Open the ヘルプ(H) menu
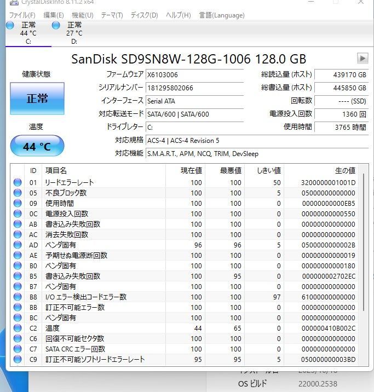This screenshot has width=374, height=392. pyautogui.click(x=179, y=15)
